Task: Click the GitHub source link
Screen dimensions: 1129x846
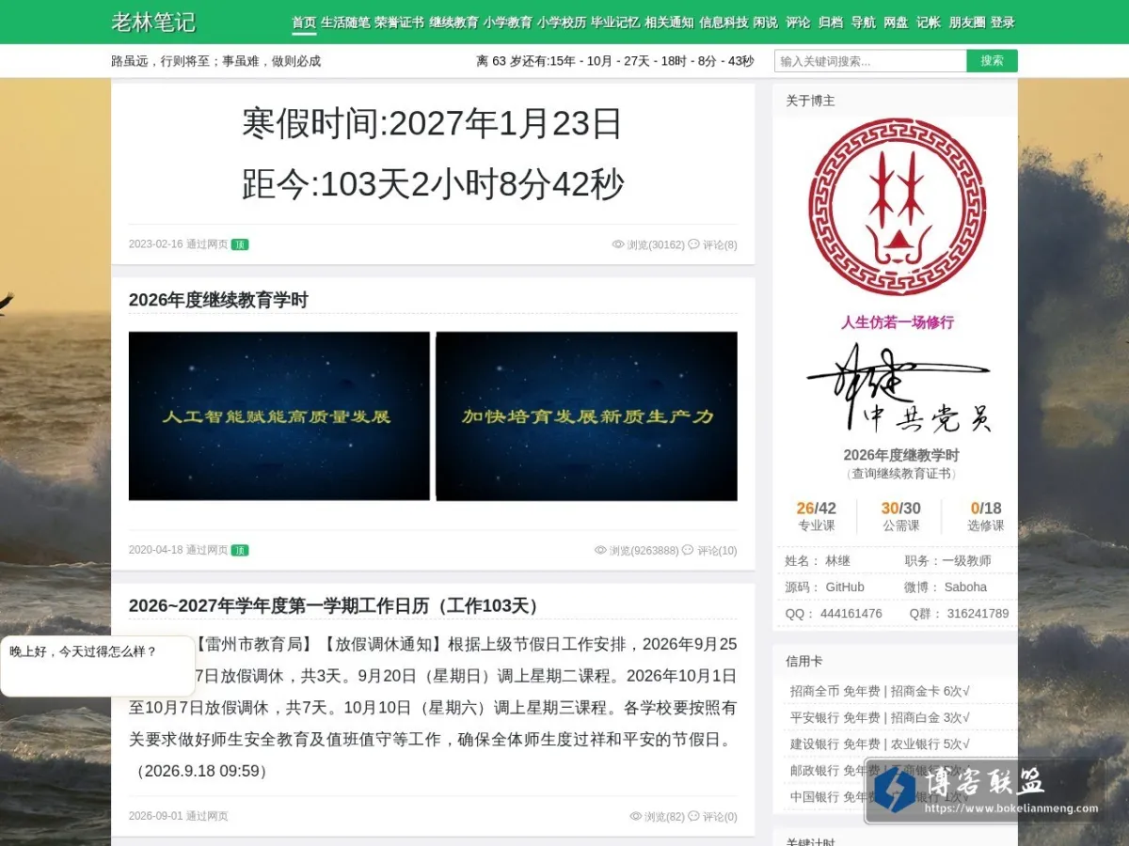Action: (845, 587)
